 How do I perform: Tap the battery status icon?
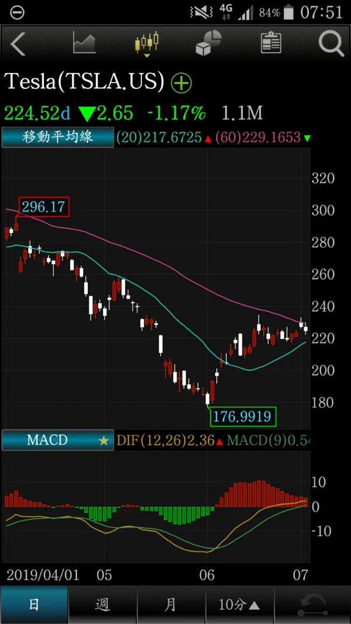(289, 12)
